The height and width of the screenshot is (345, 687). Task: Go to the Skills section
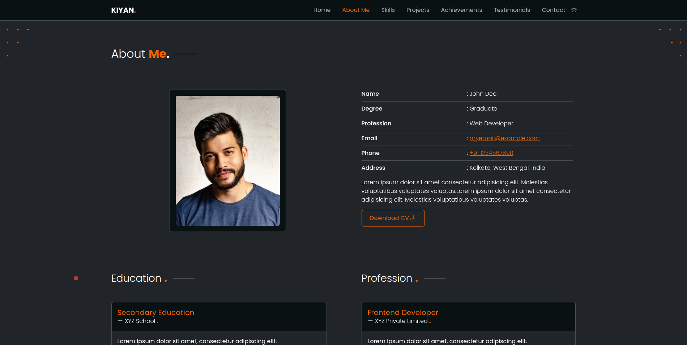[x=388, y=10]
